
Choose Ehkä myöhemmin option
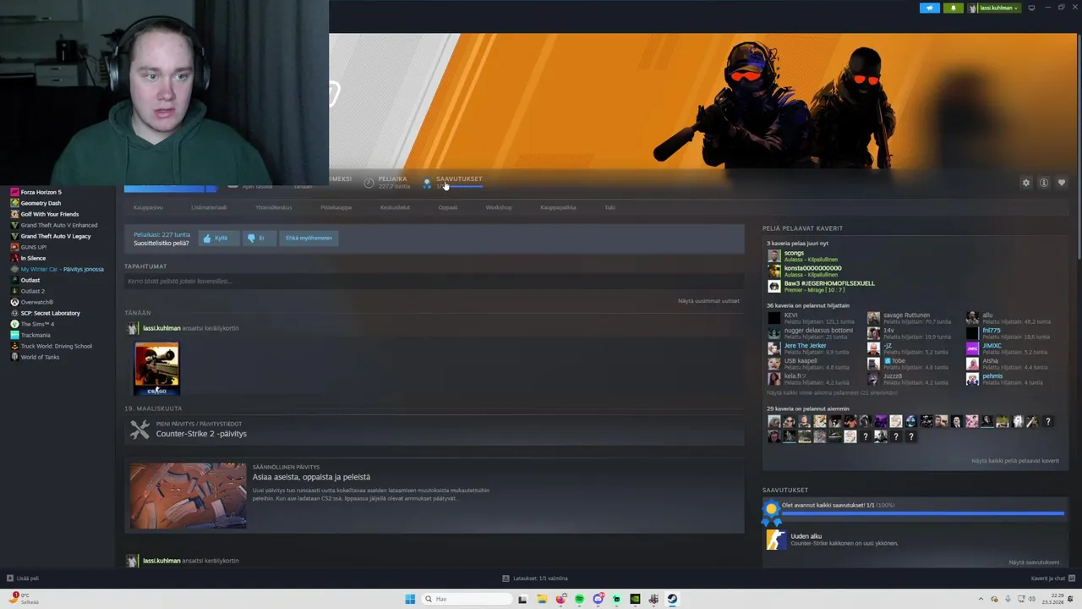(x=309, y=238)
